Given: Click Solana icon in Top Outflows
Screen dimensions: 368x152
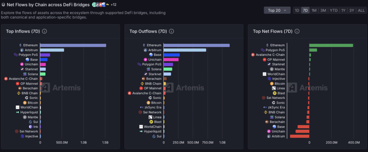Looking at the screenshot, I should [148, 69].
